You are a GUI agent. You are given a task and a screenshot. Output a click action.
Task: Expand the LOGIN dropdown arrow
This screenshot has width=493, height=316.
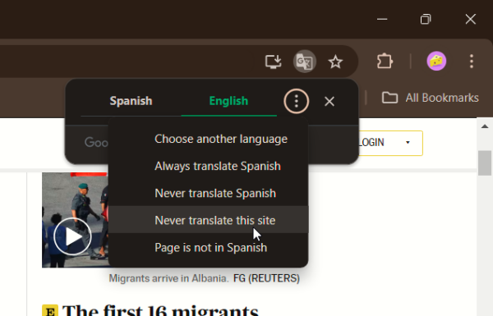[x=408, y=143]
